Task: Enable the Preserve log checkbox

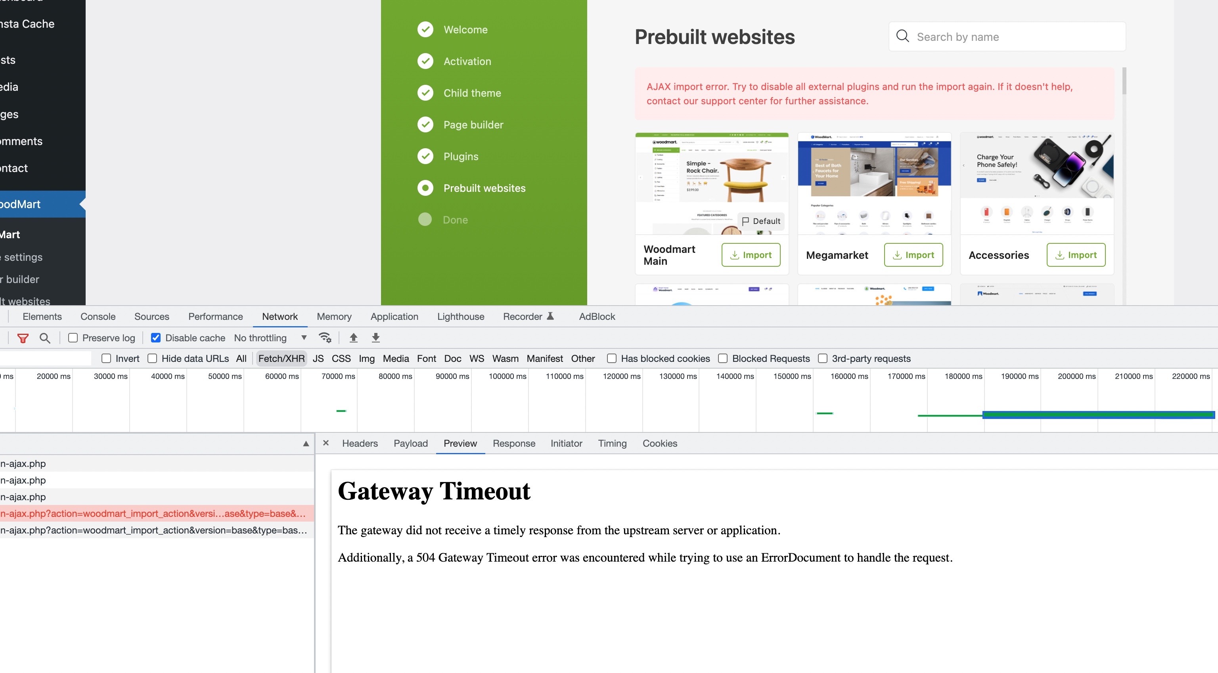Action: tap(73, 338)
